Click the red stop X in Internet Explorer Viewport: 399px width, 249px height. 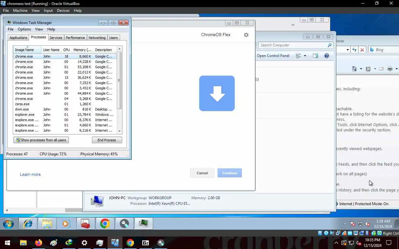tap(362, 50)
